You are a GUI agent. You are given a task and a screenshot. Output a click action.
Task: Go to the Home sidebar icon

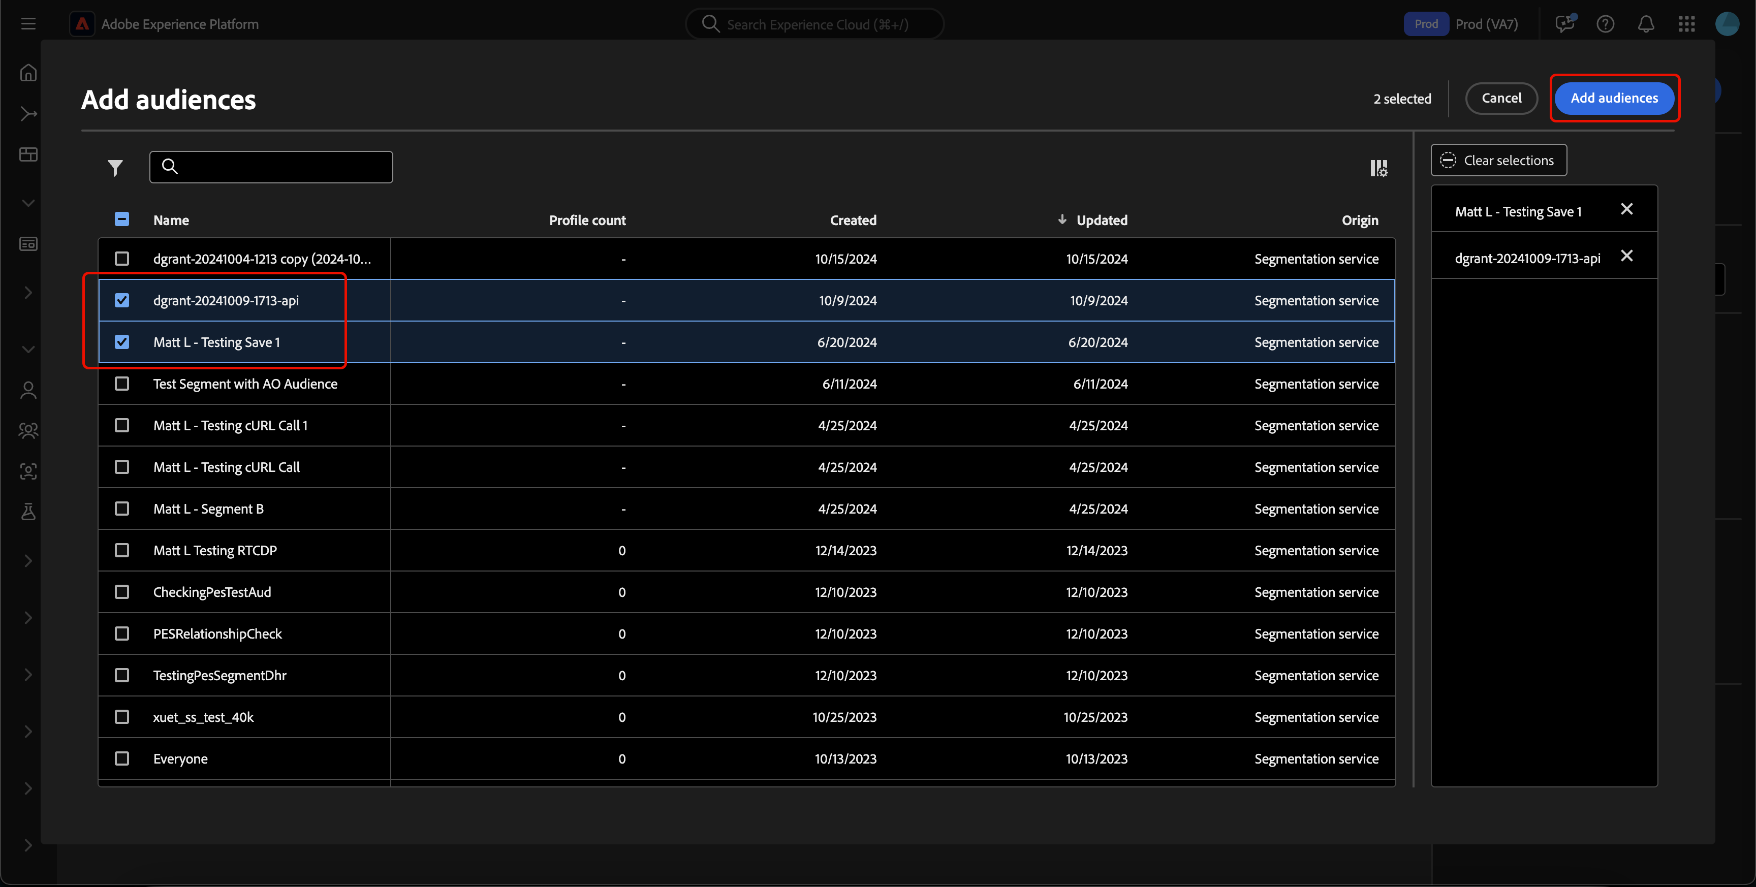click(x=28, y=72)
